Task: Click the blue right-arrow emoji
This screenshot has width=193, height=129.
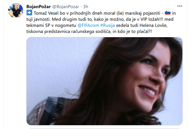Action: click(29, 13)
